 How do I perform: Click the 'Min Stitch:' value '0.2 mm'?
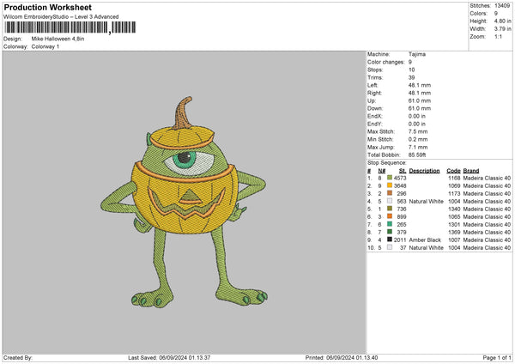[x=418, y=139]
